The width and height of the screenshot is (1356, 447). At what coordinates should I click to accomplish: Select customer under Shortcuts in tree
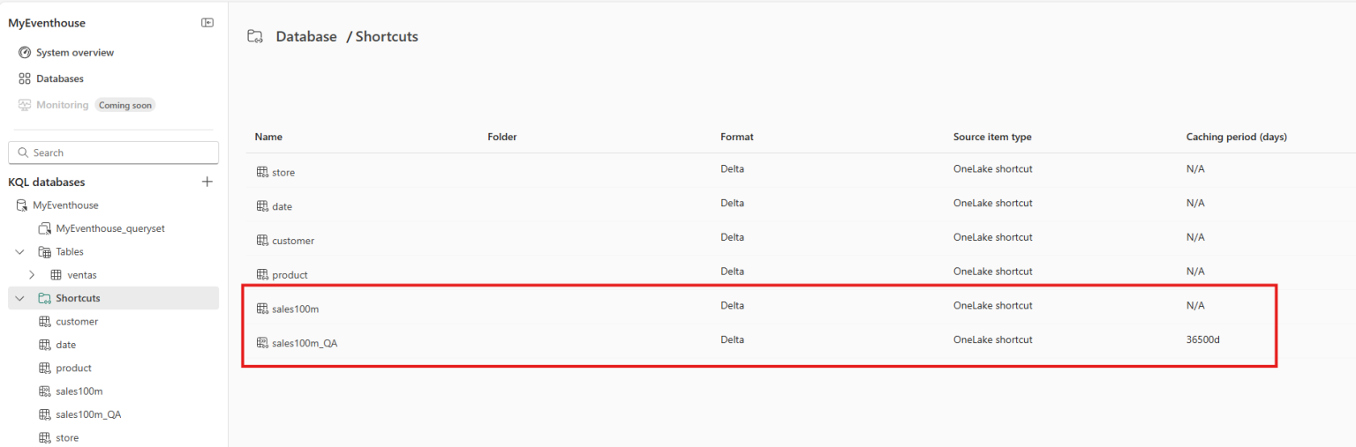[x=77, y=322]
